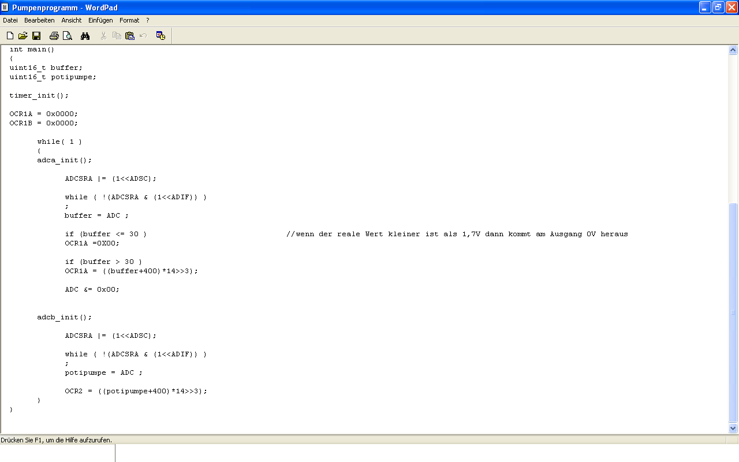Click the 'ADC &= 0x00;' line
Viewport: 739px width, 462px height.
click(x=92, y=289)
